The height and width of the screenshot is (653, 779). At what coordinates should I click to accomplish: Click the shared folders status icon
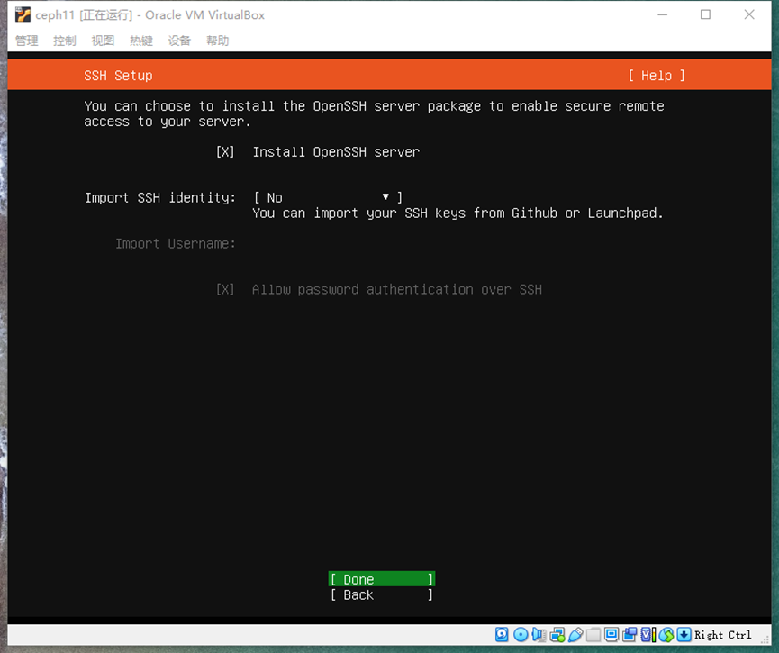coord(593,635)
